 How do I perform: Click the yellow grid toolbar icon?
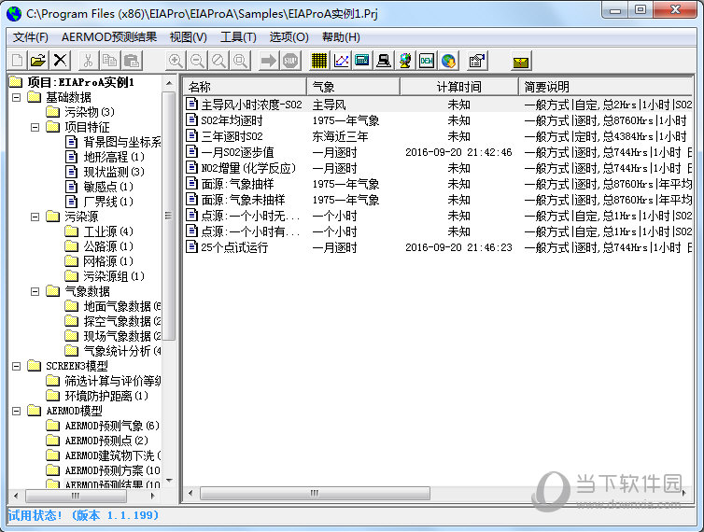point(319,61)
